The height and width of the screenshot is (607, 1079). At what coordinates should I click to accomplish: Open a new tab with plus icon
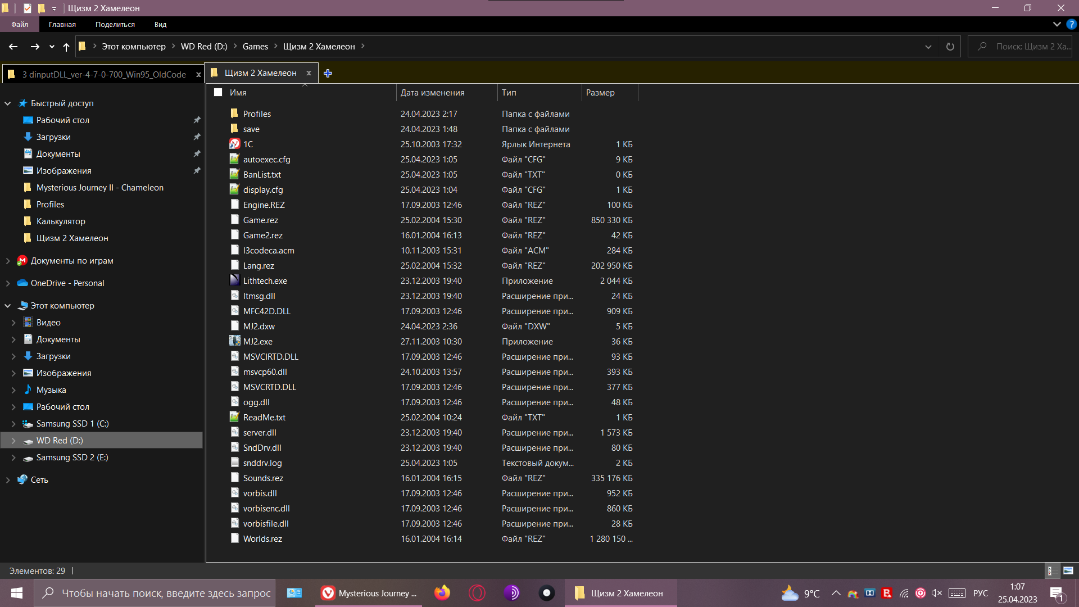[328, 73]
